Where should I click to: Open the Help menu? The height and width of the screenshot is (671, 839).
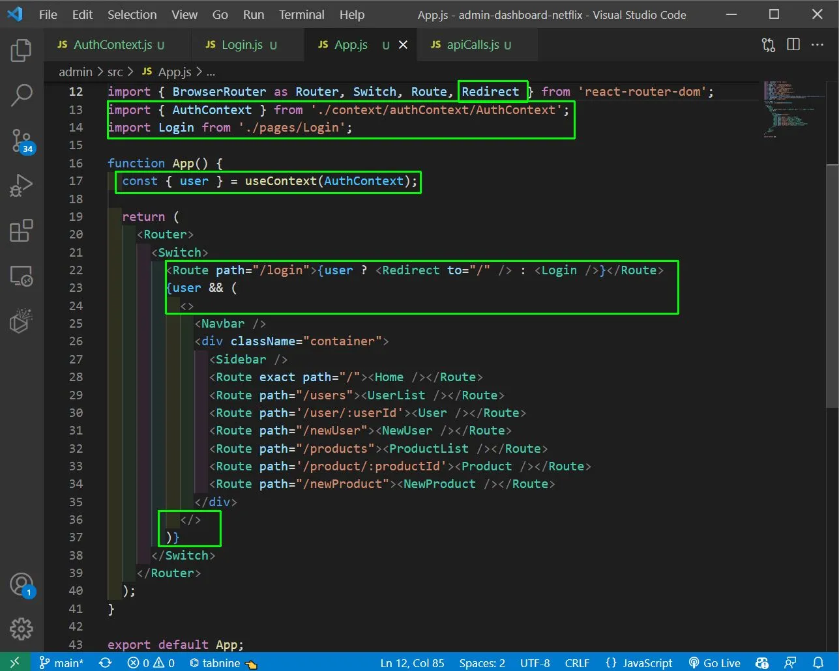click(352, 14)
